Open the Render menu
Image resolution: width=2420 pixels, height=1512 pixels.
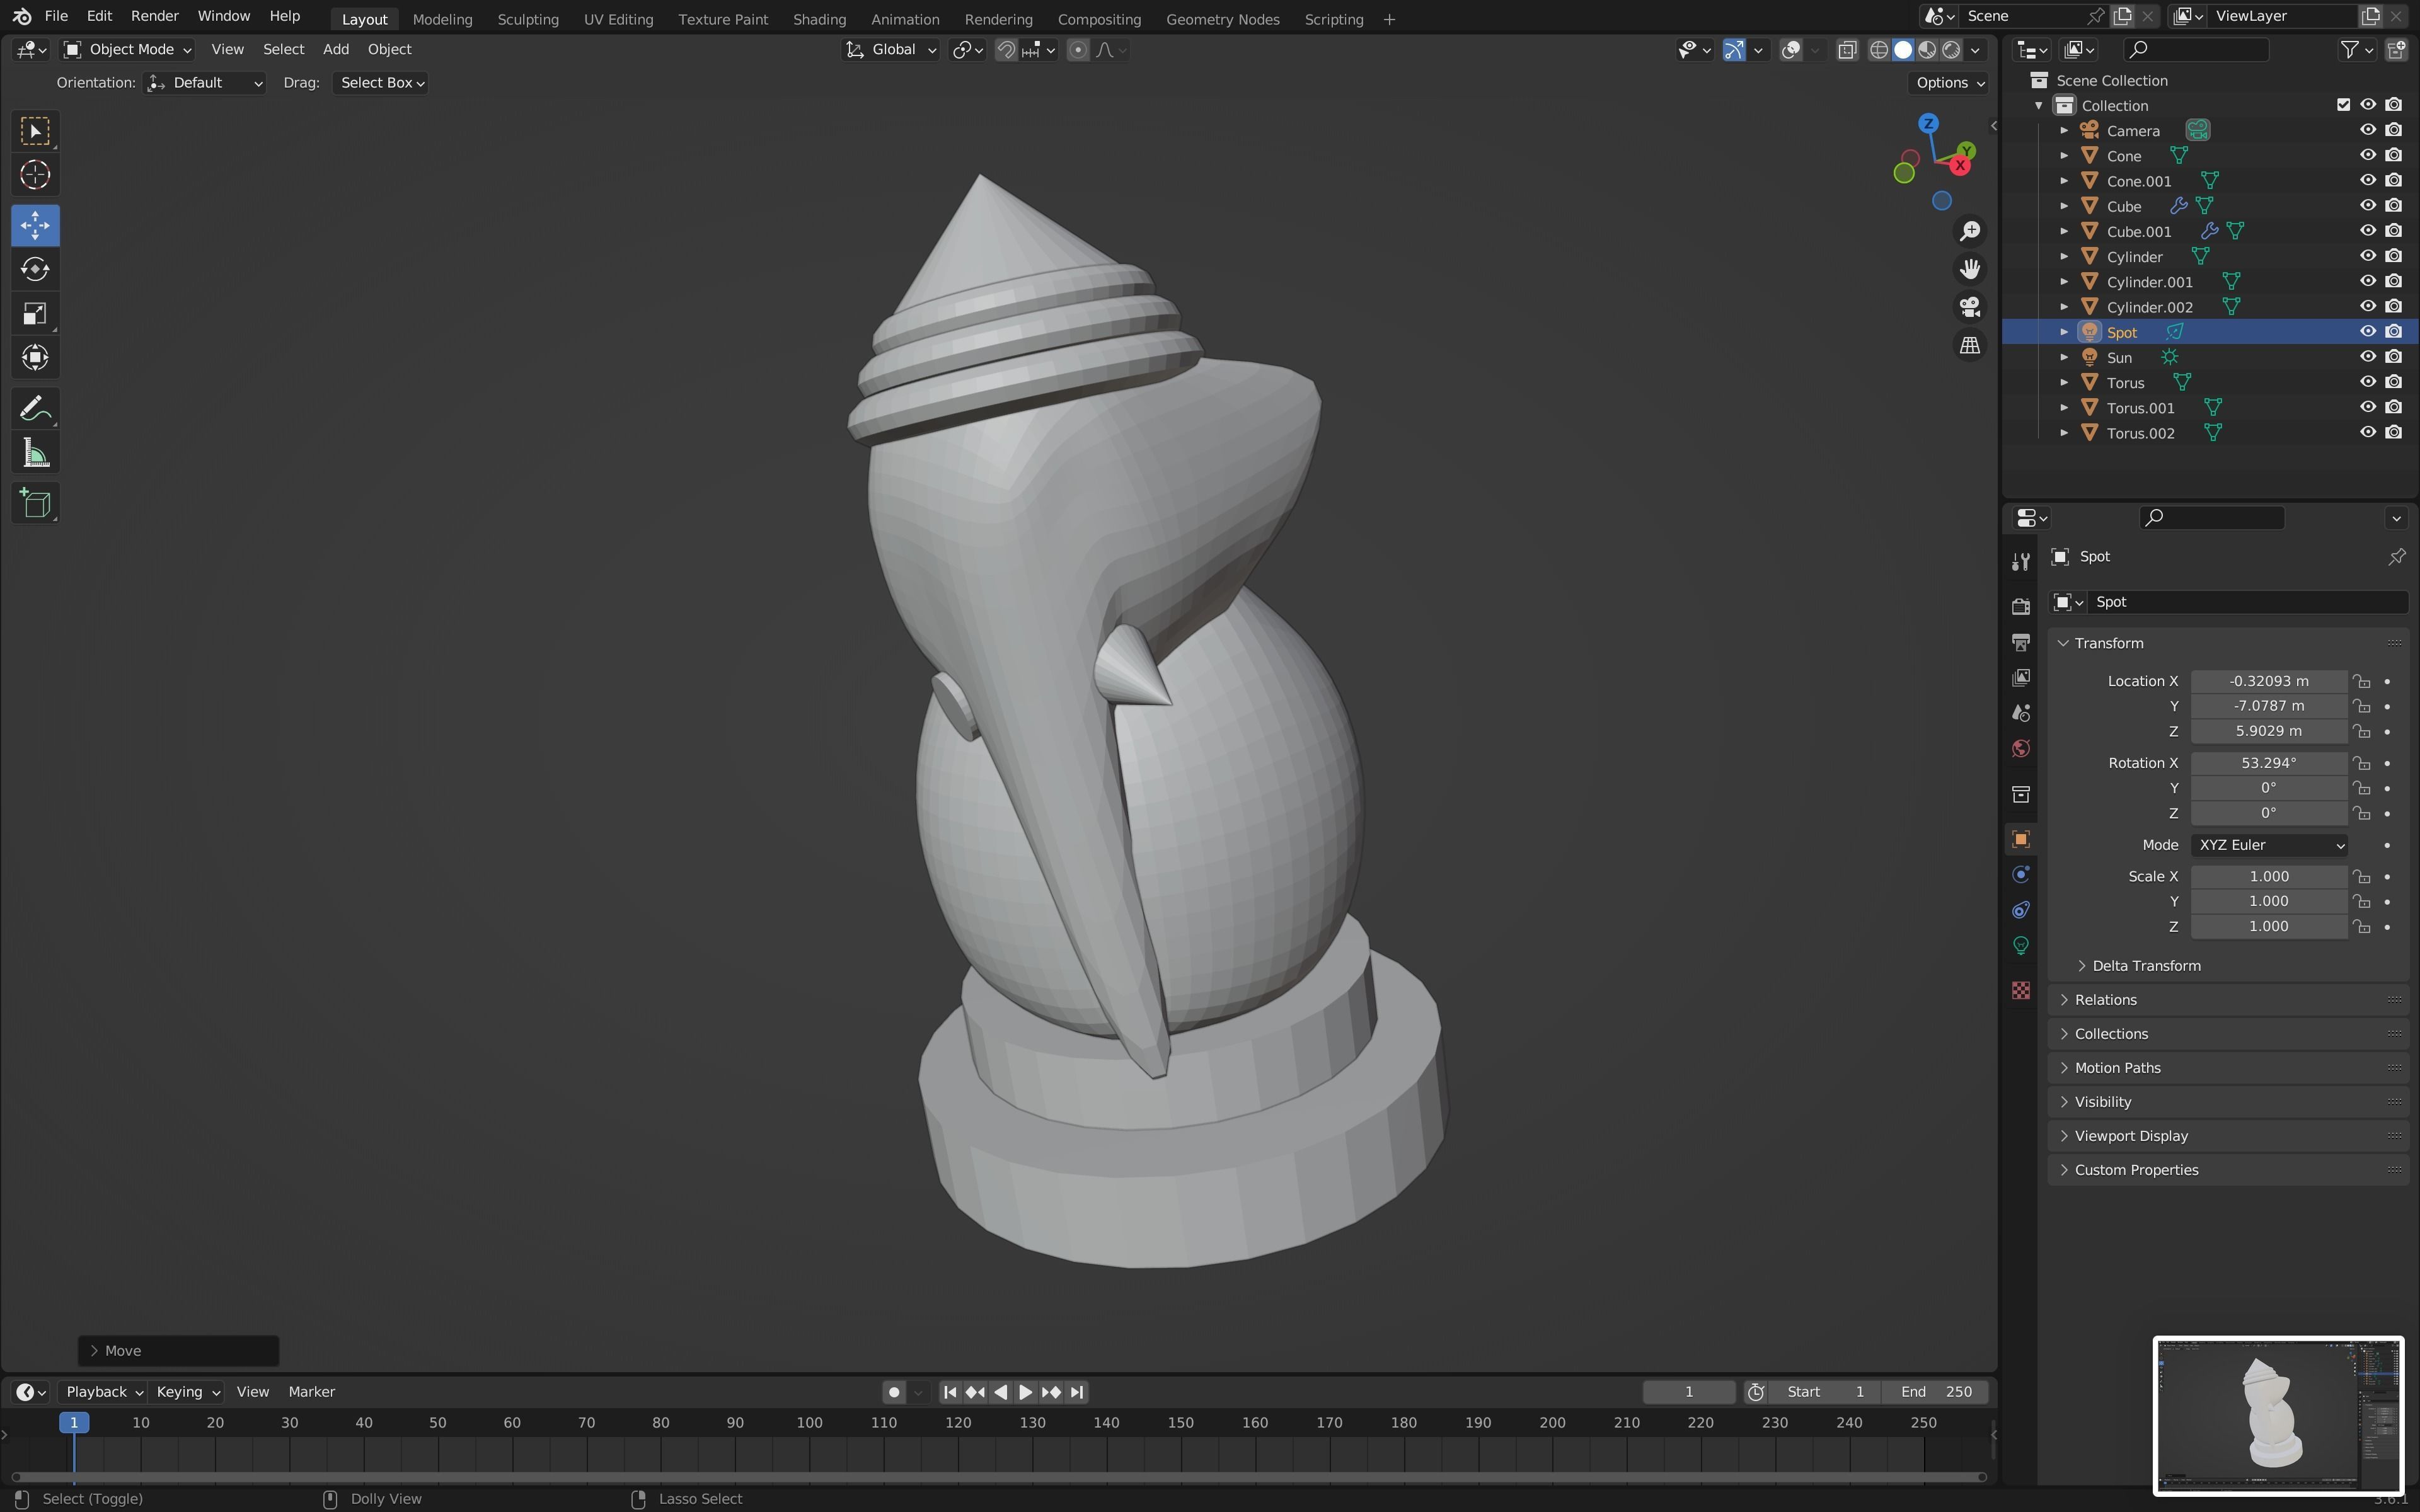tap(154, 16)
